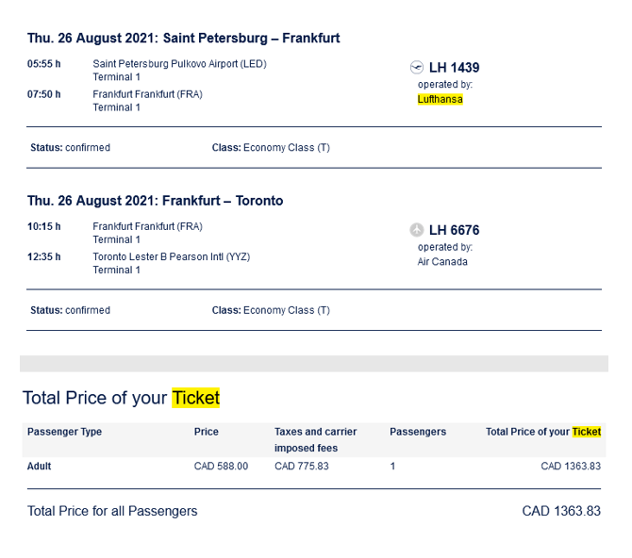Click Saint Petersburg Pulkovo Airport (LED)
The height and width of the screenshot is (558, 632).
179,64
